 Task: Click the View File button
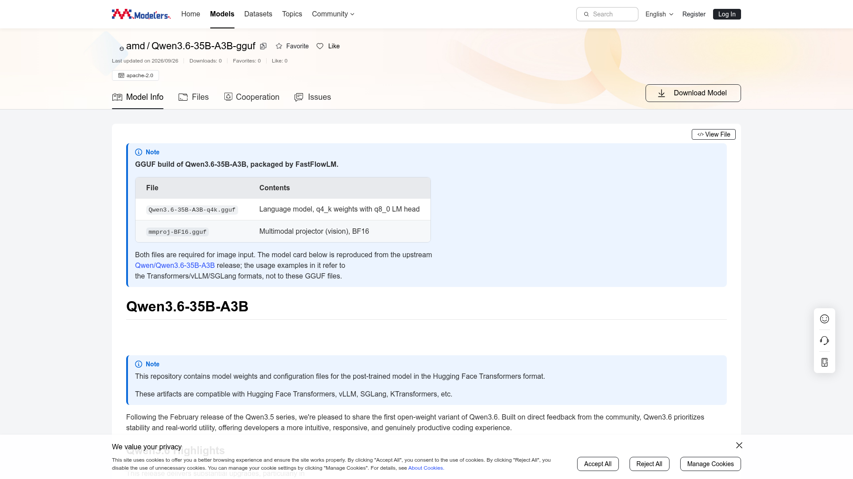[x=713, y=134]
